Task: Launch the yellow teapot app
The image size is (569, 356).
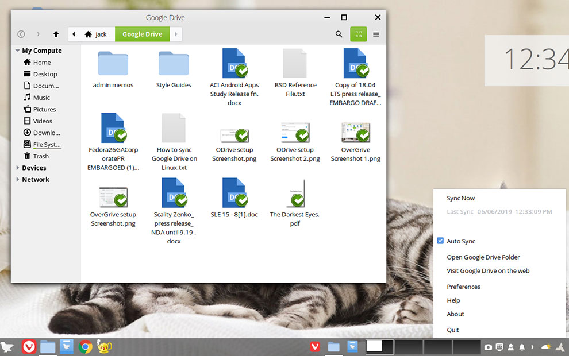Action: [104, 347]
